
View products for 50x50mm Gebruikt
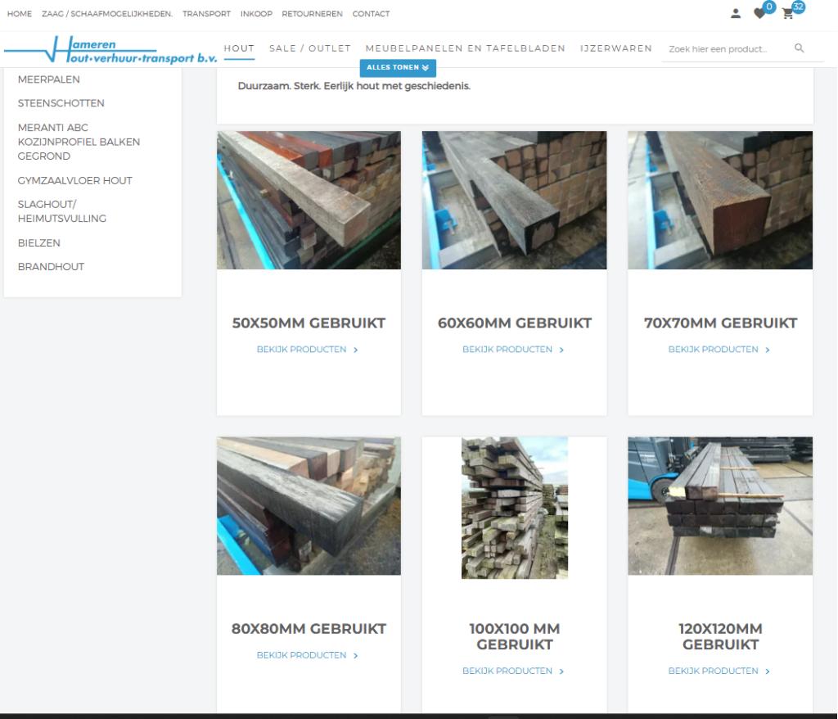point(308,350)
